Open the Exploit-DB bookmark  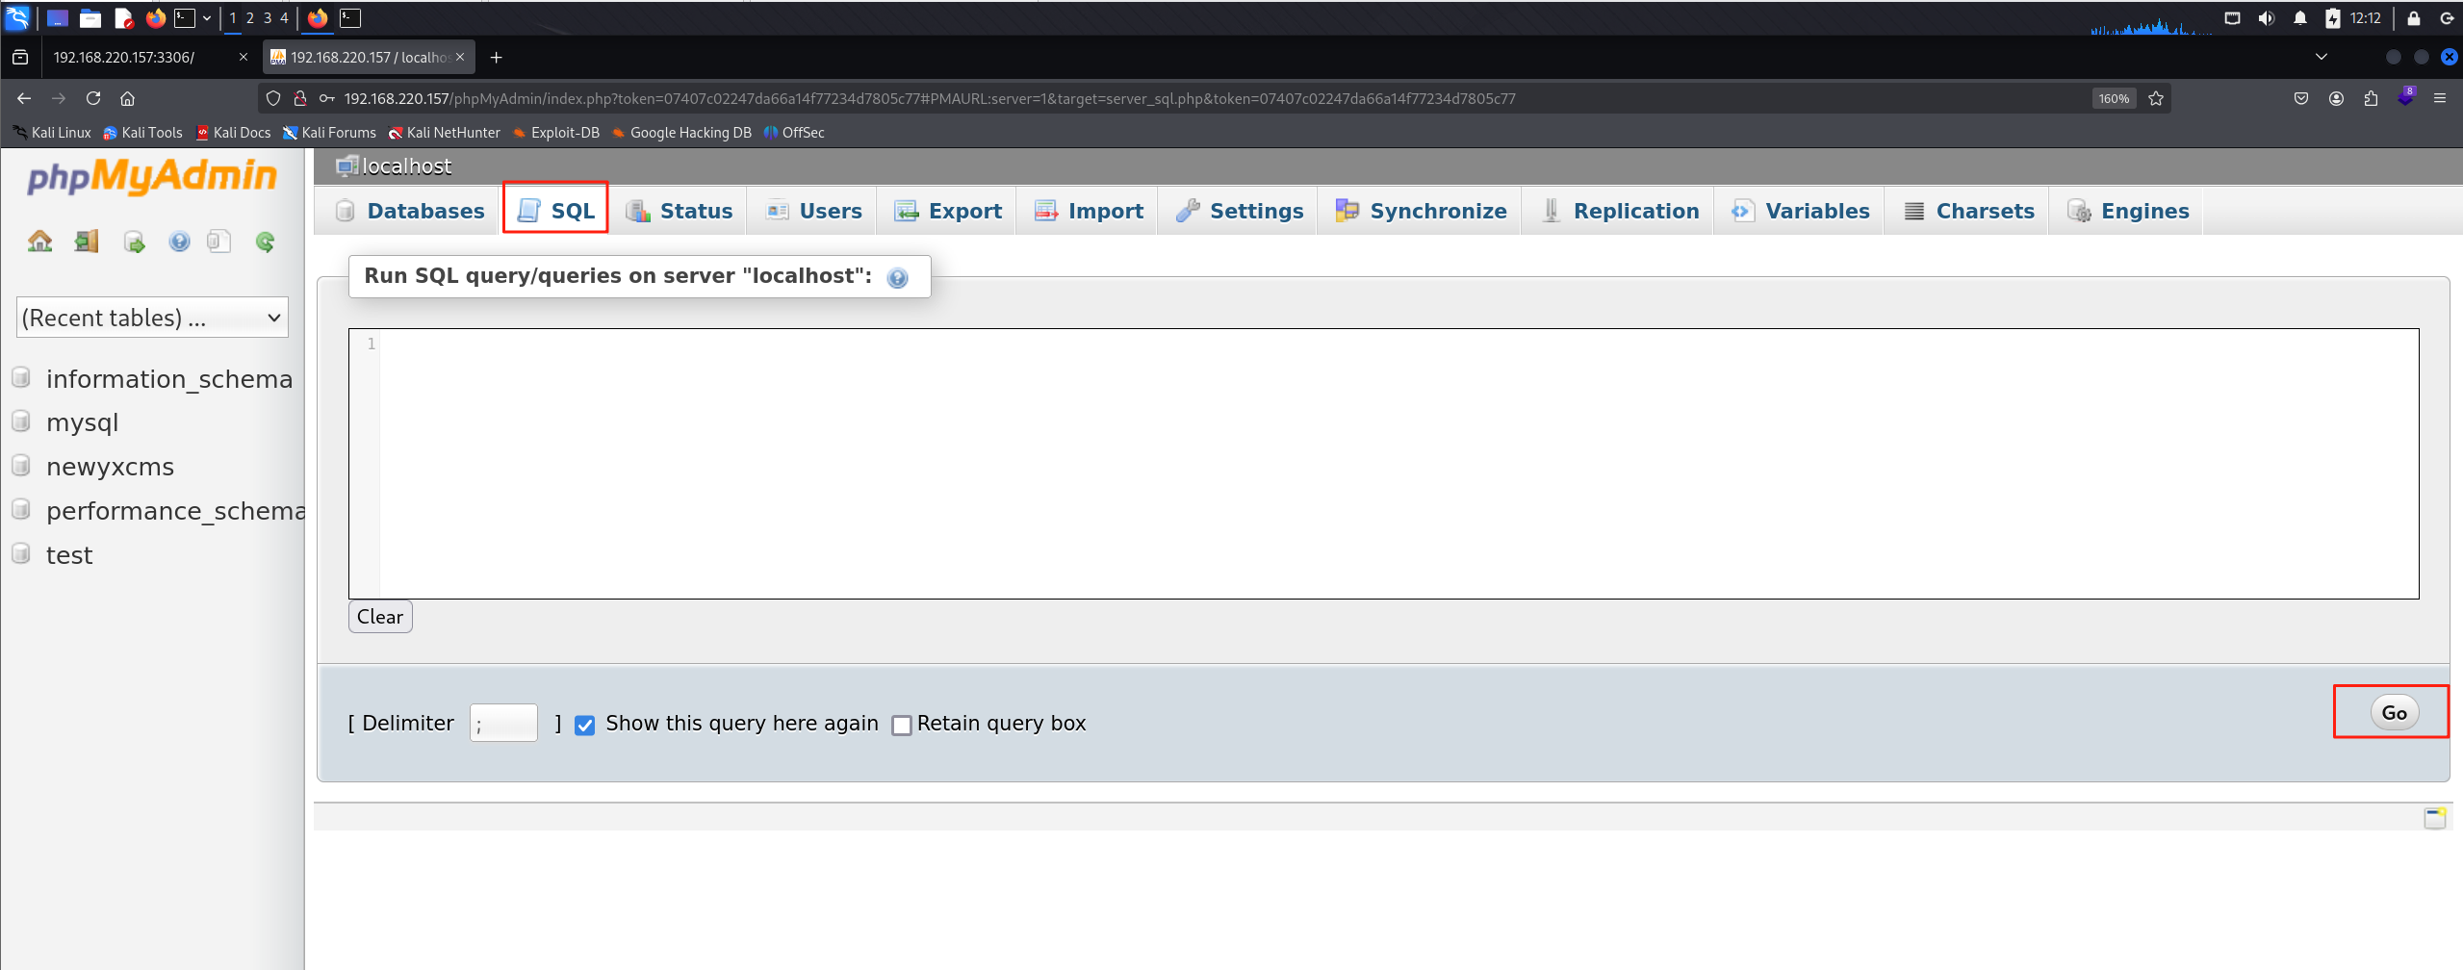click(555, 133)
